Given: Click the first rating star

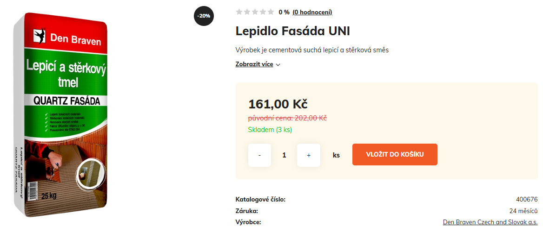Looking at the screenshot, I should (239, 12).
